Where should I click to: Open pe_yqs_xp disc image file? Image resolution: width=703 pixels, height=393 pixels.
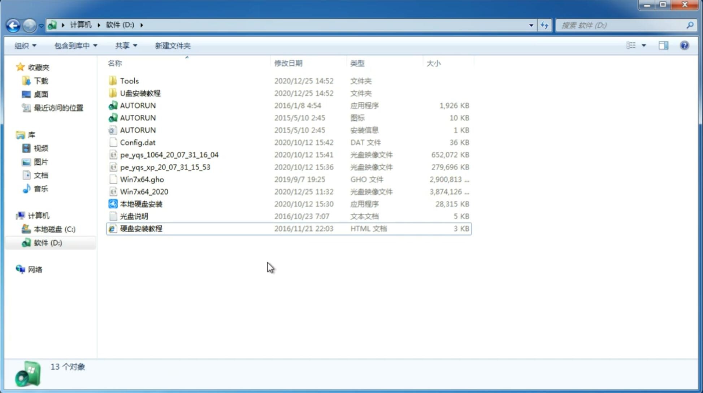[x=165, y=167]
